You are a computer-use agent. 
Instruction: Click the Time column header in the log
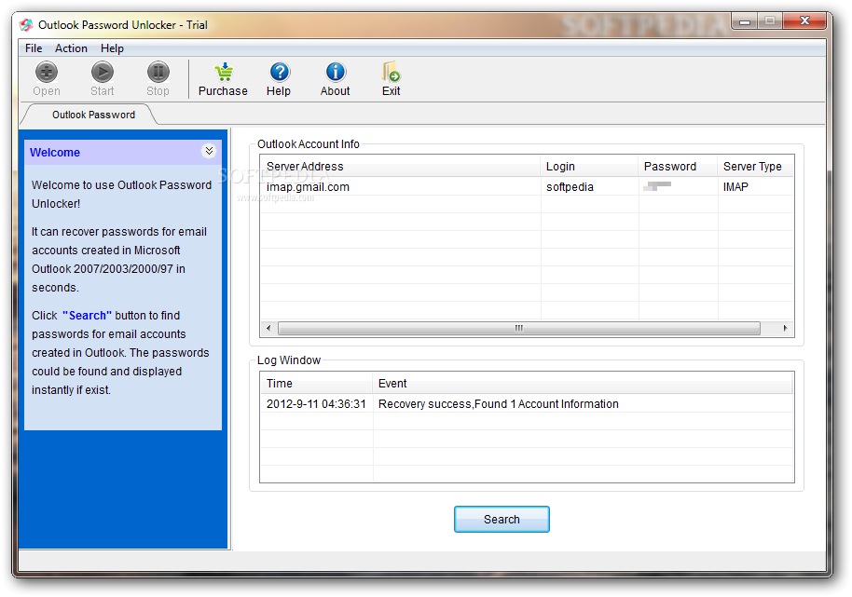(317, 384)
